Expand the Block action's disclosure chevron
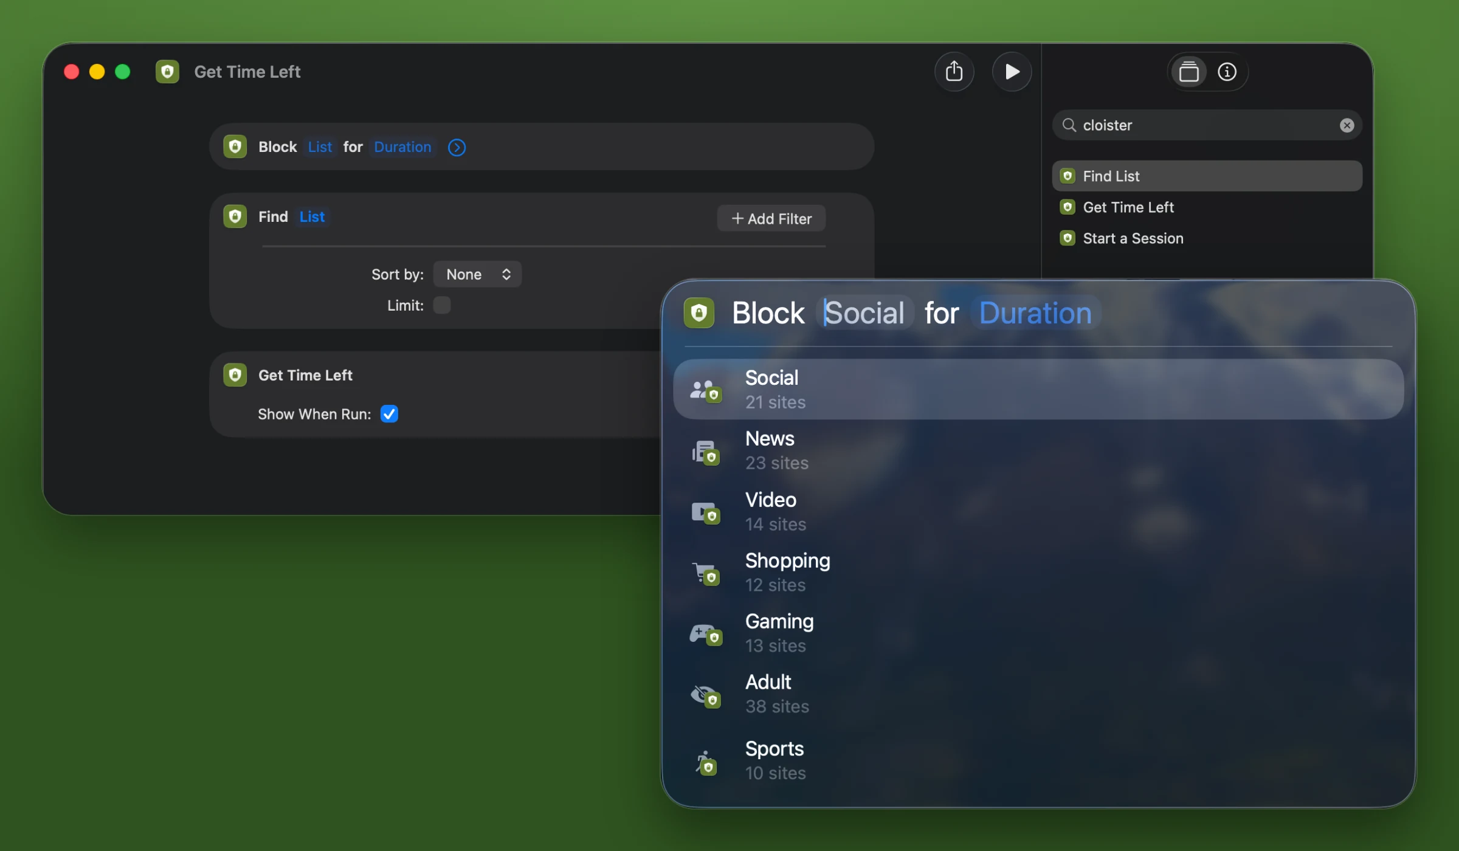Image resolution: width=1459 pixels, height=851 pixels. [x=457, y=147]
